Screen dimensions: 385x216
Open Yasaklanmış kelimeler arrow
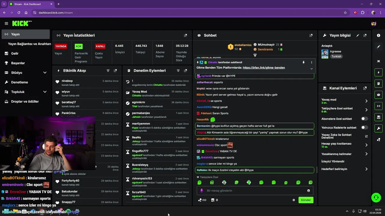click(366, 154)
